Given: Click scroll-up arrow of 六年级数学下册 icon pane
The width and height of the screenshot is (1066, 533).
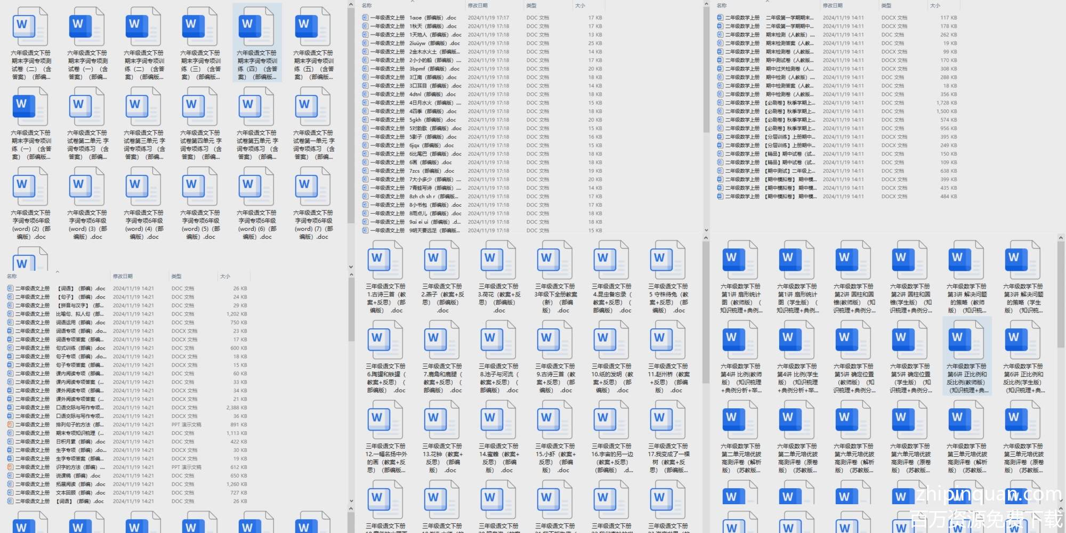Looking at the screenshot, I should point(1061,238).
